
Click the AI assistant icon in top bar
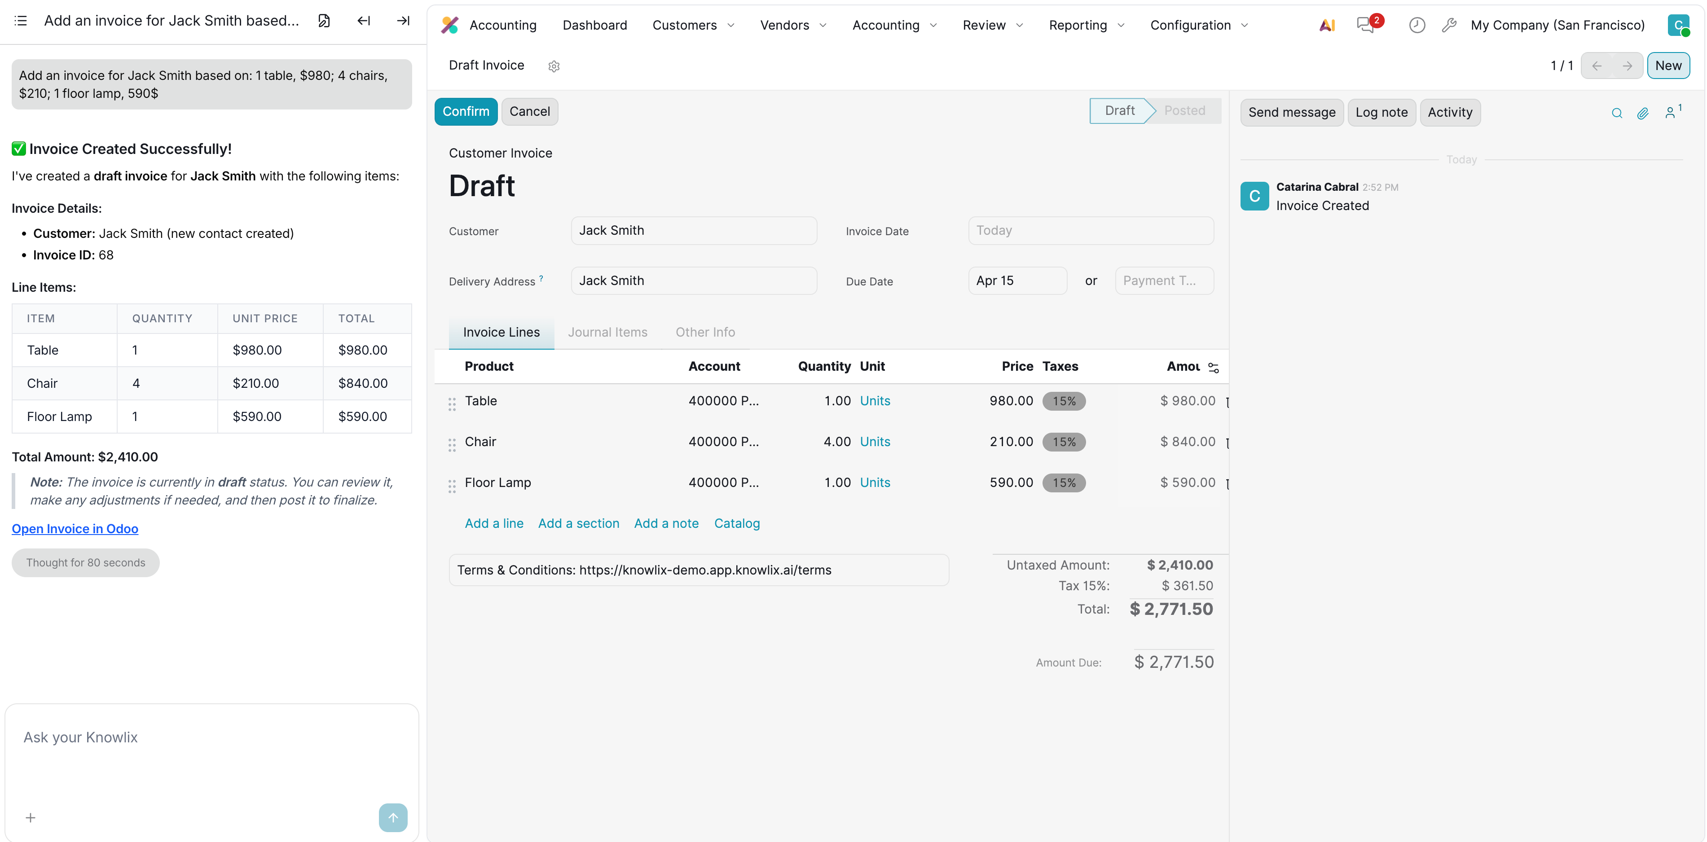pos(1327,25)
